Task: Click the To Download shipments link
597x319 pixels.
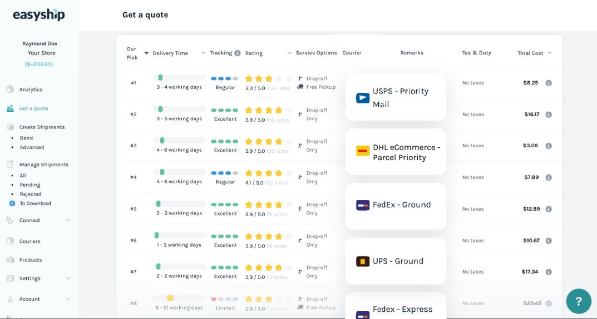Action: pyautogui.click(x=35, y=203)
